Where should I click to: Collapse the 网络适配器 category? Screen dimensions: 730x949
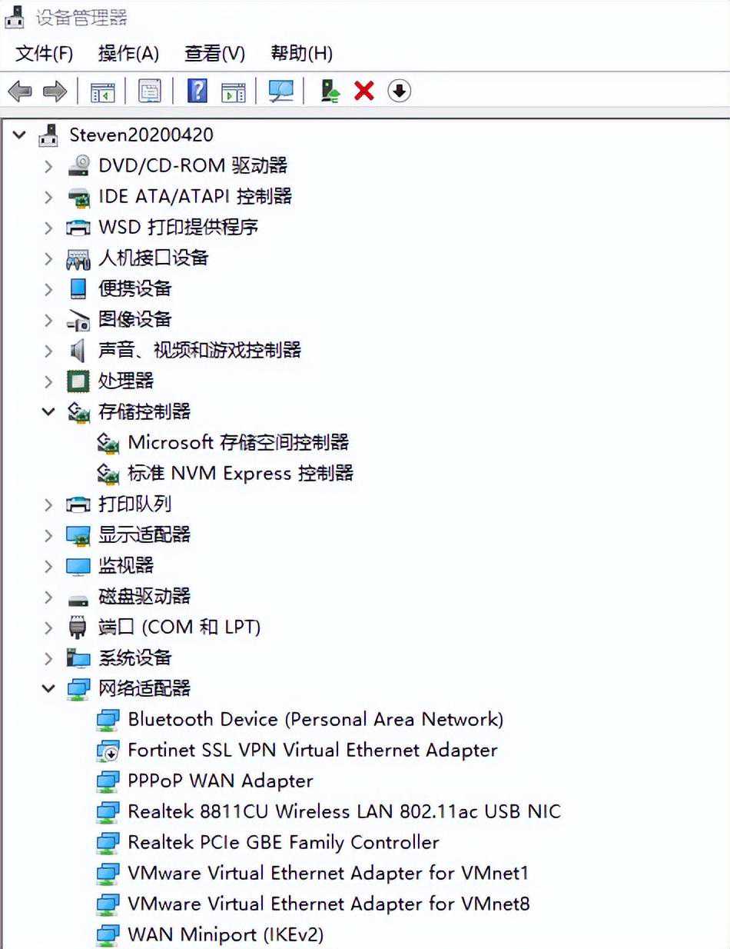(x=48, y=689)
